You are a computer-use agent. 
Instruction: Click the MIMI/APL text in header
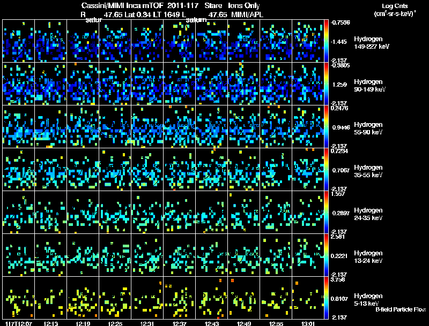point(247,14)
